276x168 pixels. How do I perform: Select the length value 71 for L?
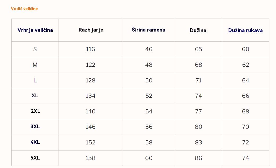198,80
